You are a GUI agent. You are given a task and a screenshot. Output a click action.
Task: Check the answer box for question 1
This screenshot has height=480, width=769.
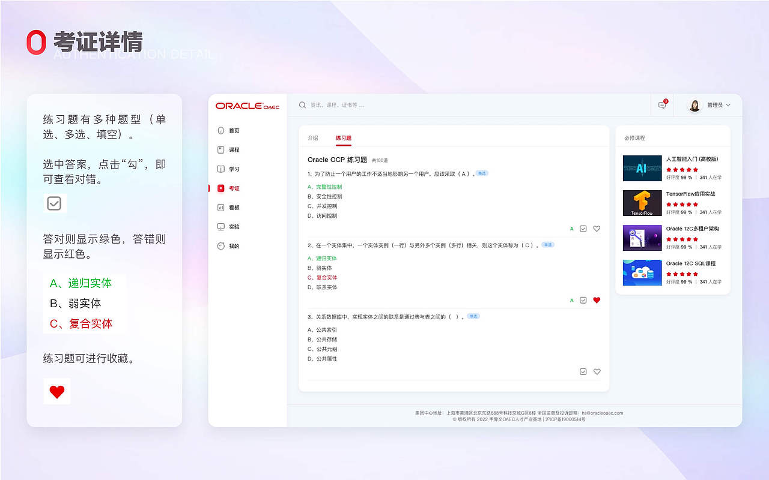(583, 229)
